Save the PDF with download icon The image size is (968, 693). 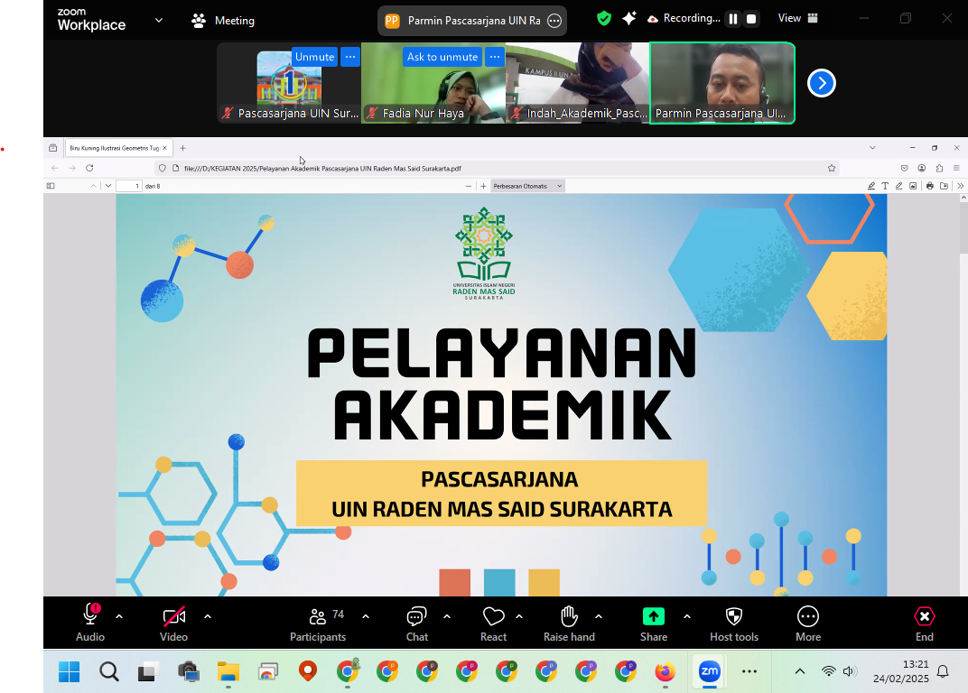pos(944,186)
